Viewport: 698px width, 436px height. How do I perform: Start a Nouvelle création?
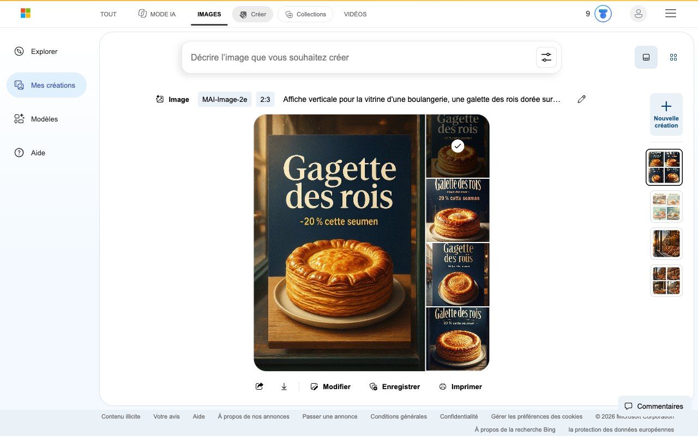(x=666, y=114)
